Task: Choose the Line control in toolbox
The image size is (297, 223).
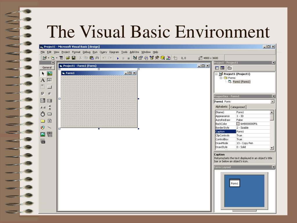Action: pos(49,128)
